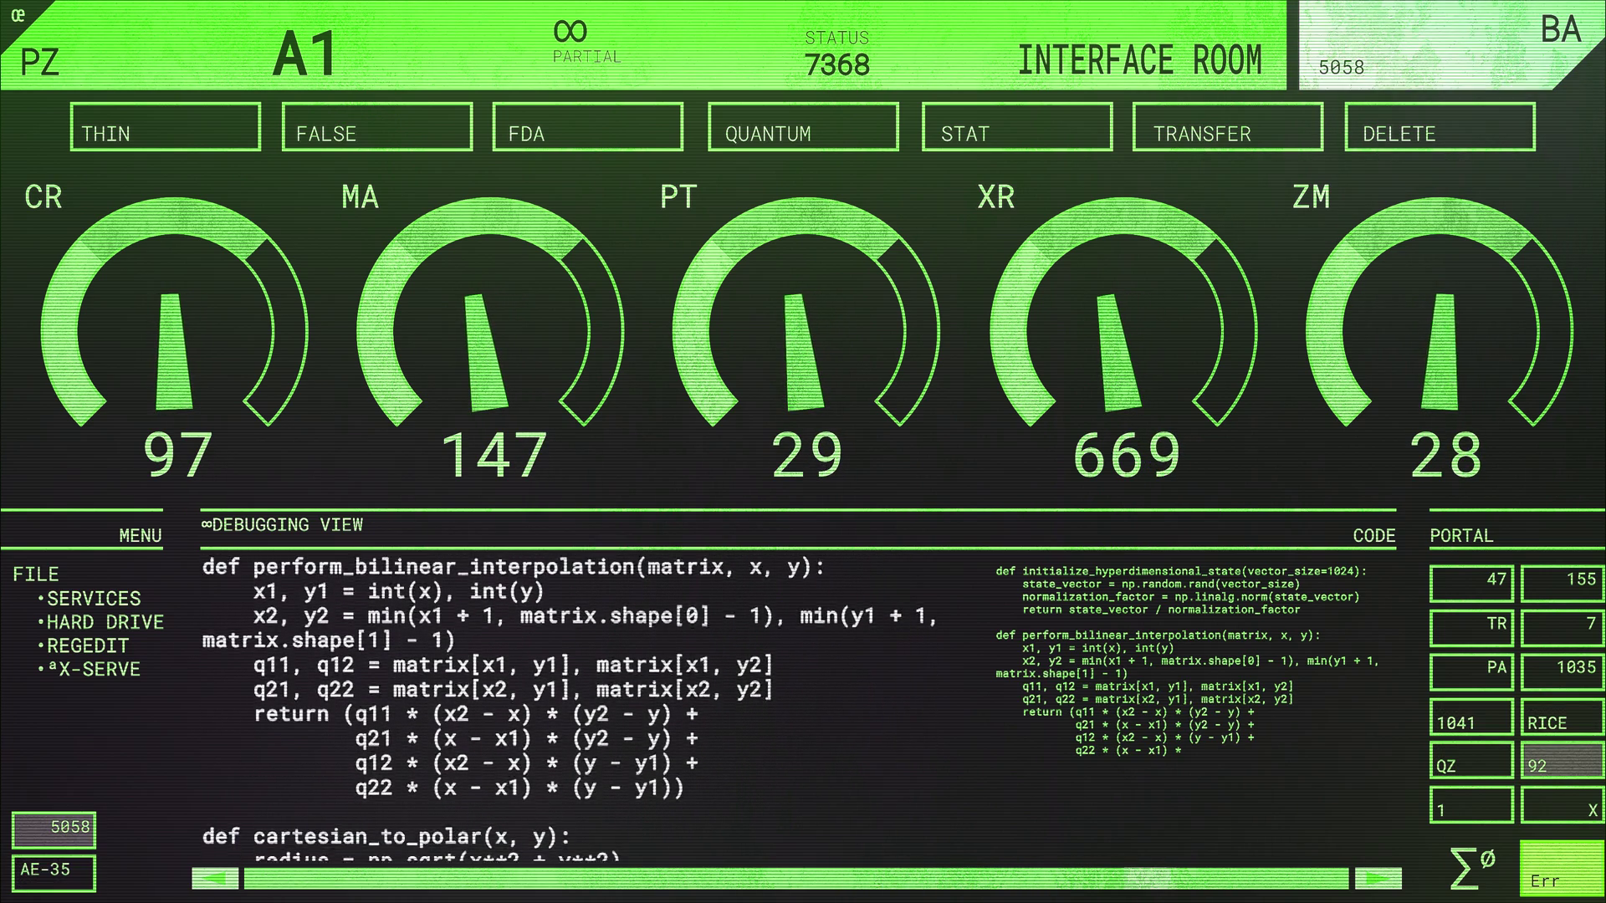Open the PORTAL panel tab
Screen dimensions: 1606x903
(x=1460, y=535)
